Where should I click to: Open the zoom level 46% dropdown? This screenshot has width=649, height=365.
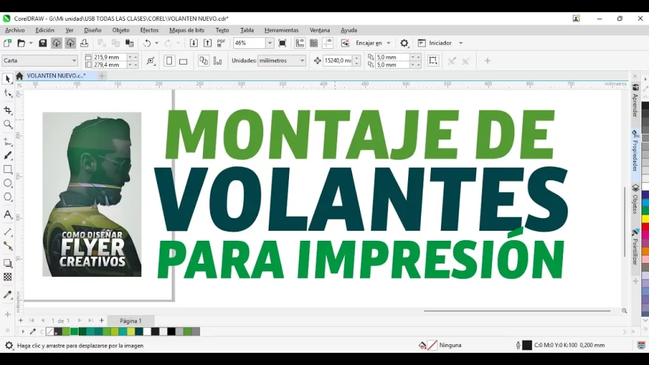tap(270, 43)
